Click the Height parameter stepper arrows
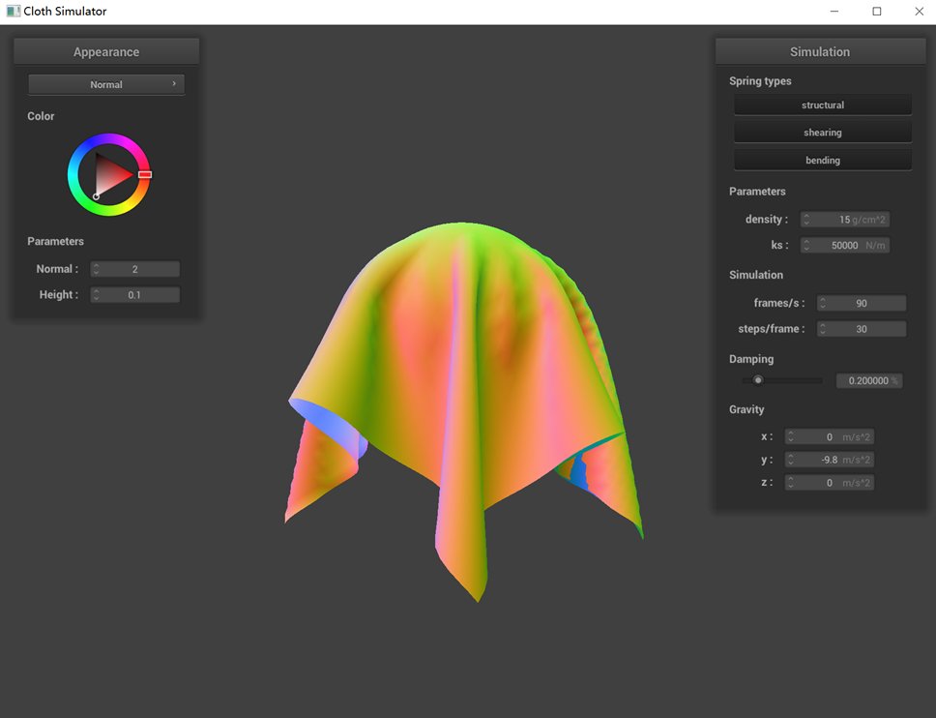The image size is (936, 718). (x=97, y=295)
